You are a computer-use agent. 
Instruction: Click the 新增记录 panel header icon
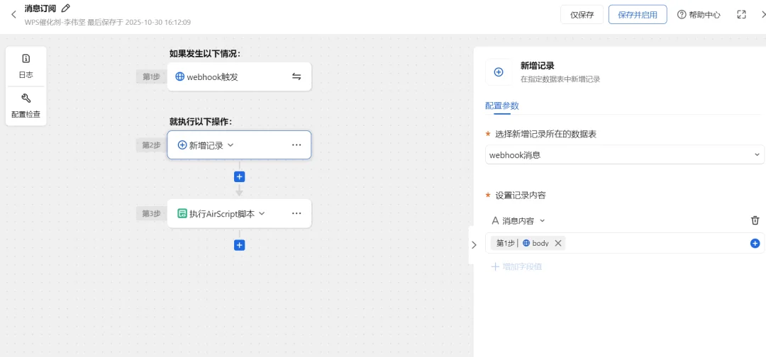coord(499,72)
